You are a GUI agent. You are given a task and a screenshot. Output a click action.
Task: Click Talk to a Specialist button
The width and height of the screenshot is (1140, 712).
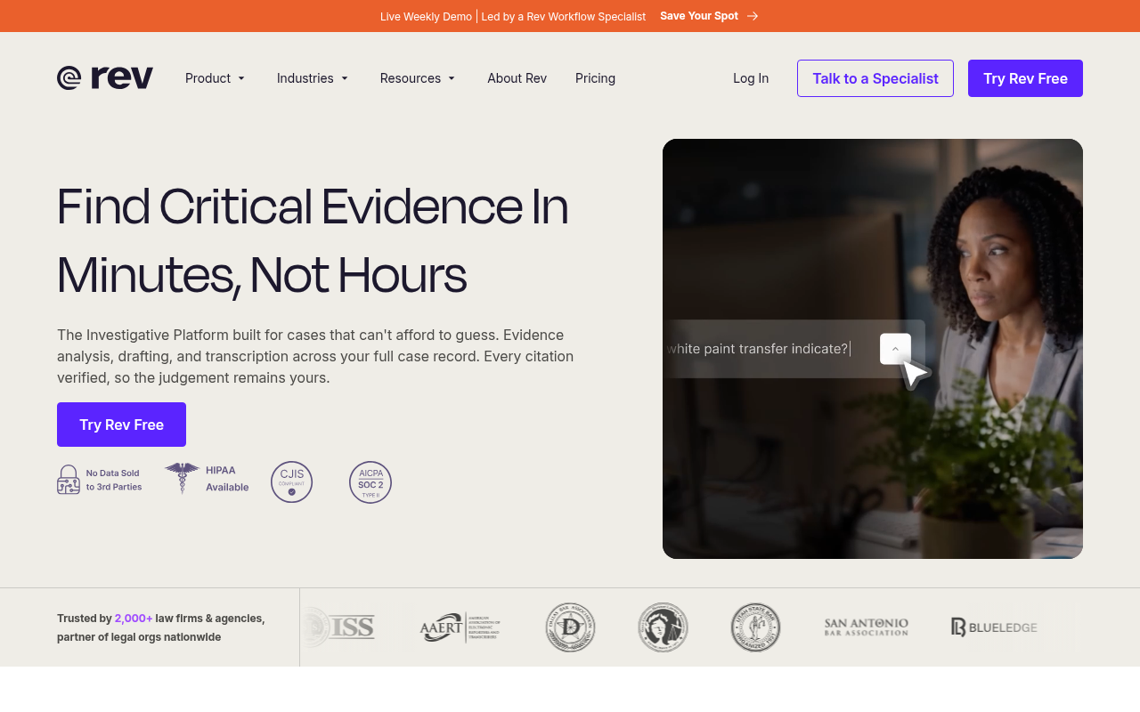point(875,78)
